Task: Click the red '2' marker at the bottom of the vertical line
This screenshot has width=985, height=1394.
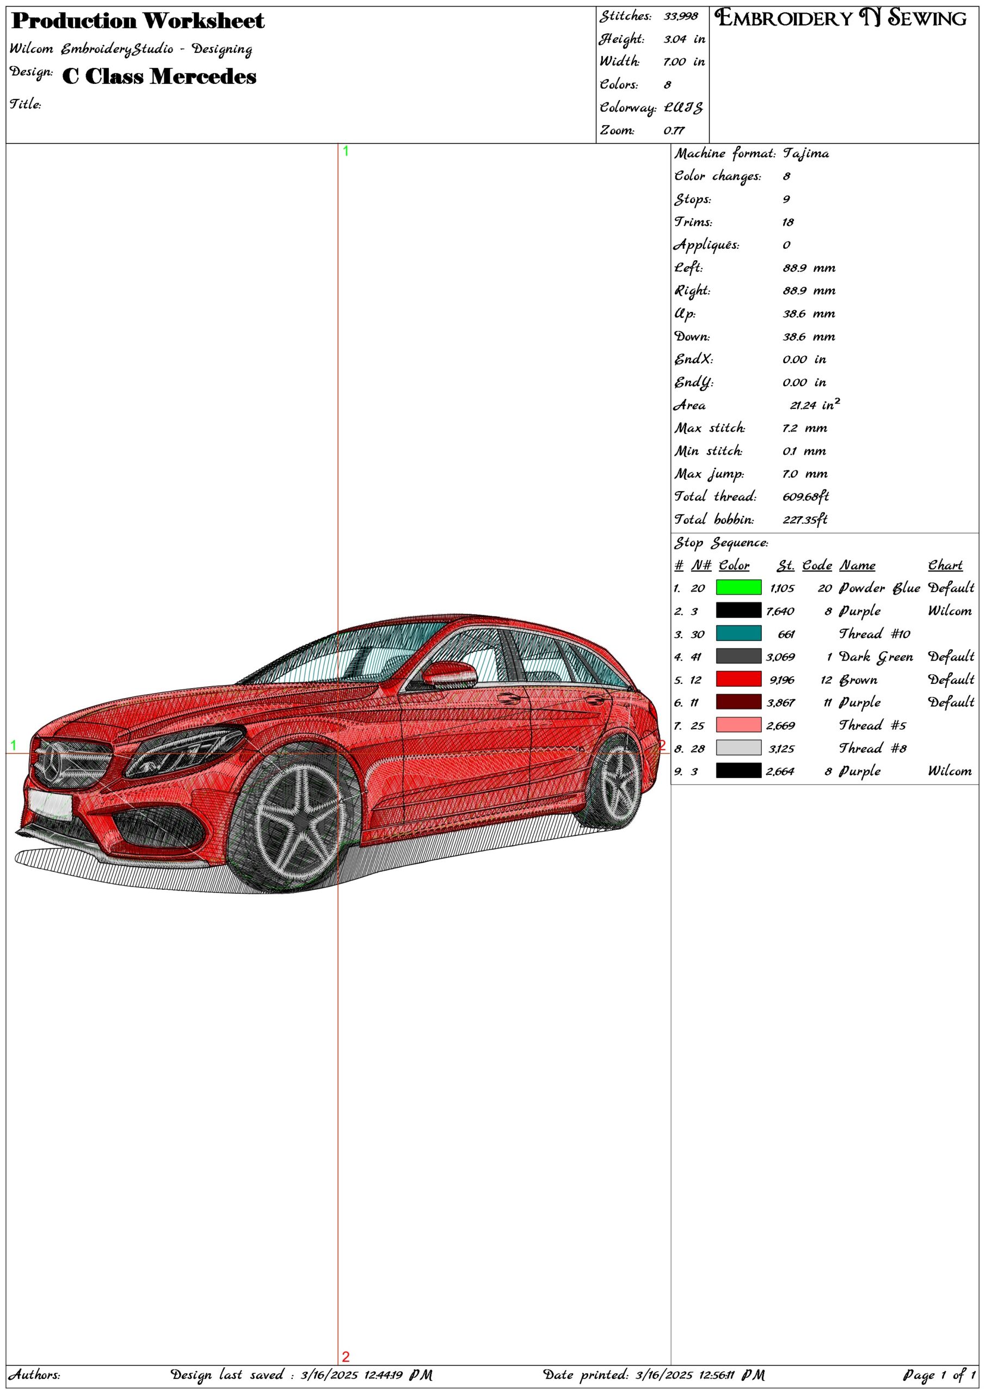Action: point(346,1356)
